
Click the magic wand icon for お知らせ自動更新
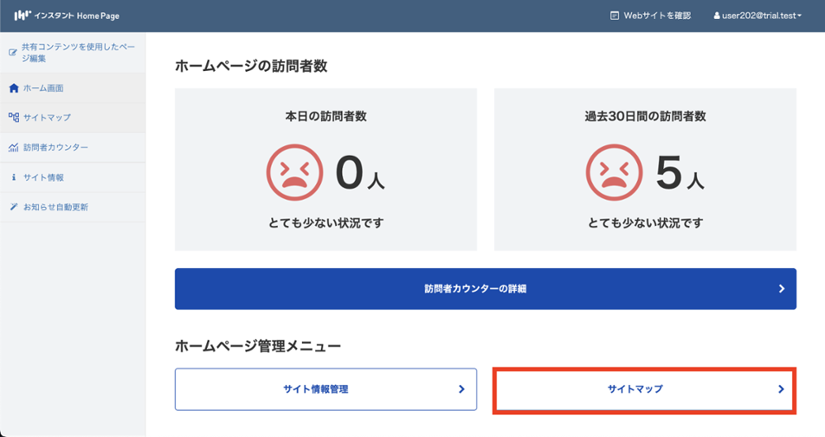[x=13, y=207]
